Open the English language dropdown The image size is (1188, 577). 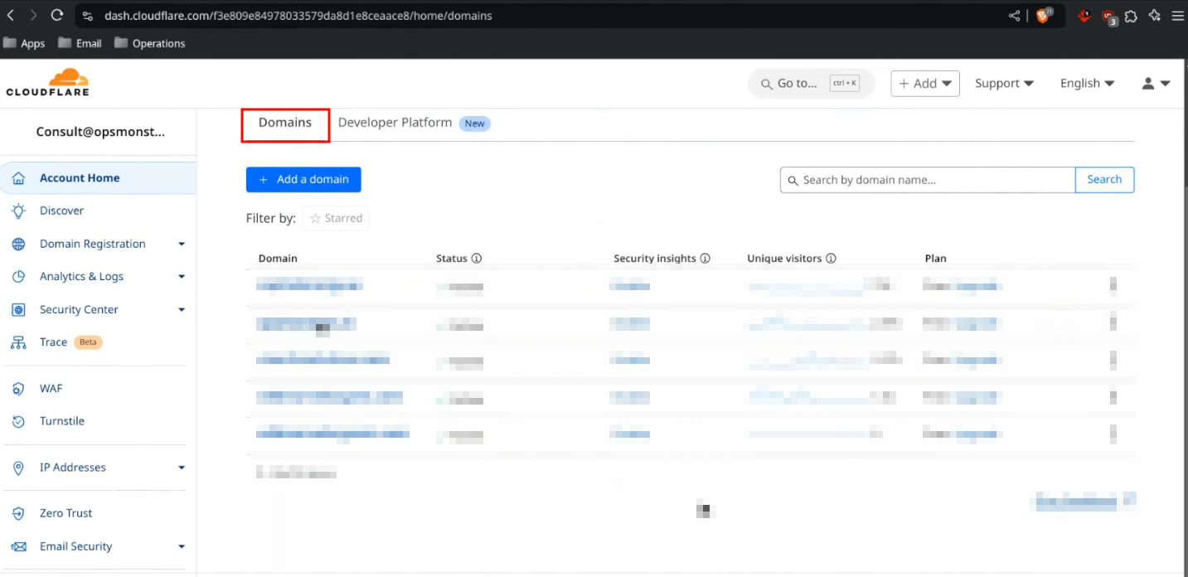pyautogui.click(x=1087, y=83)
